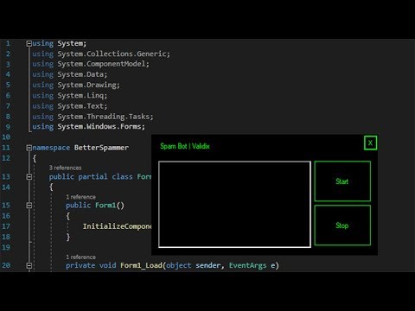Collapse the using directives block at line 1
Image resolution: width=415 pixels, height=311 pixels.
tap(29, 43)
